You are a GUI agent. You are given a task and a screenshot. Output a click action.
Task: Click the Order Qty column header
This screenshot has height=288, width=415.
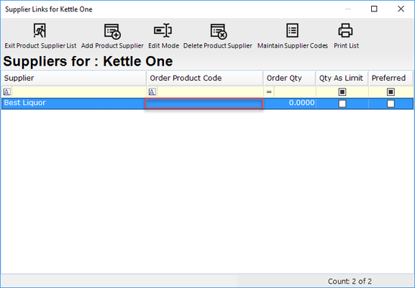click(x=290, y=79)
